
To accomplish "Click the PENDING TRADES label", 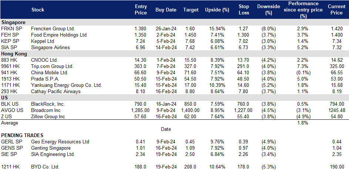I will pyautogui.click(x=22, y=135).
